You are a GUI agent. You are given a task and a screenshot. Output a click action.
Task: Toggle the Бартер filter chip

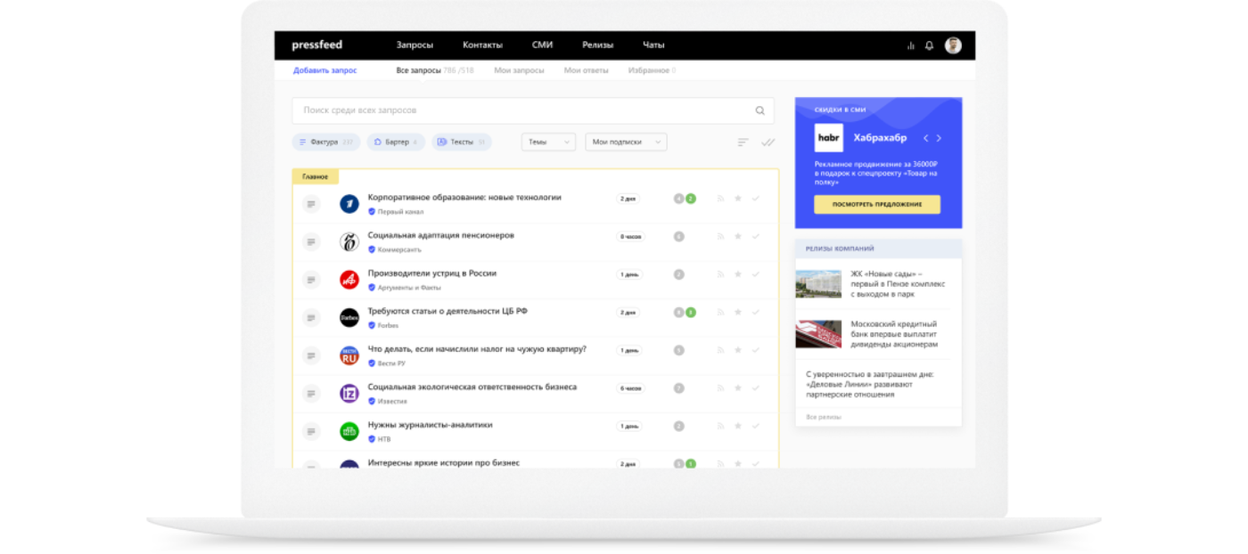396,143
